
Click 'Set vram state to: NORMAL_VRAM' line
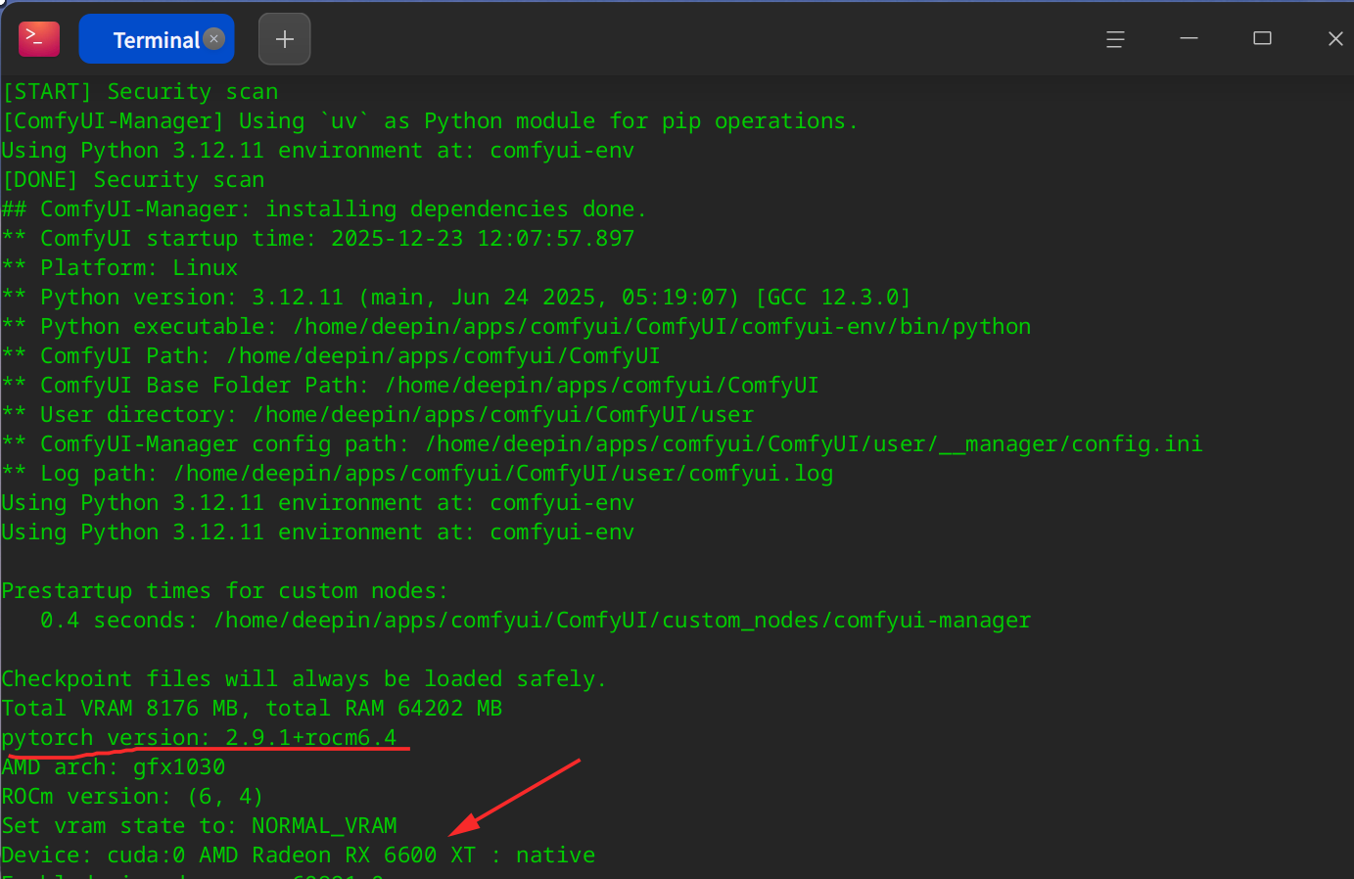coord(199,826)
